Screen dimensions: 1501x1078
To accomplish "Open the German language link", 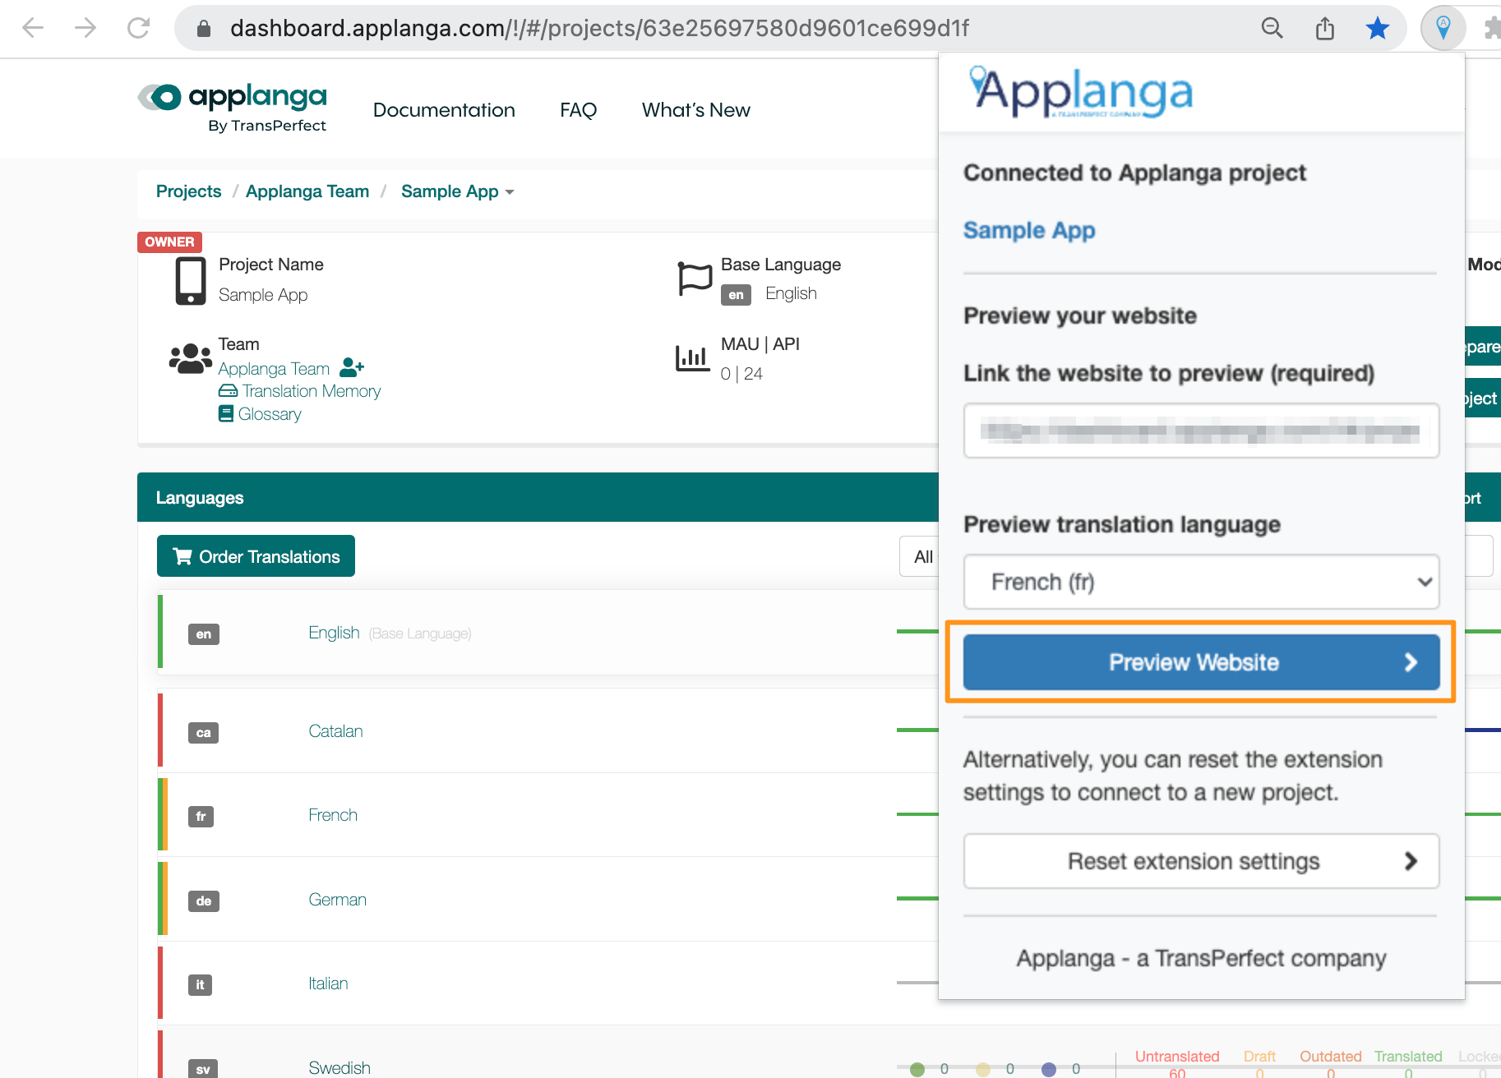I will (x=337, y=900).
